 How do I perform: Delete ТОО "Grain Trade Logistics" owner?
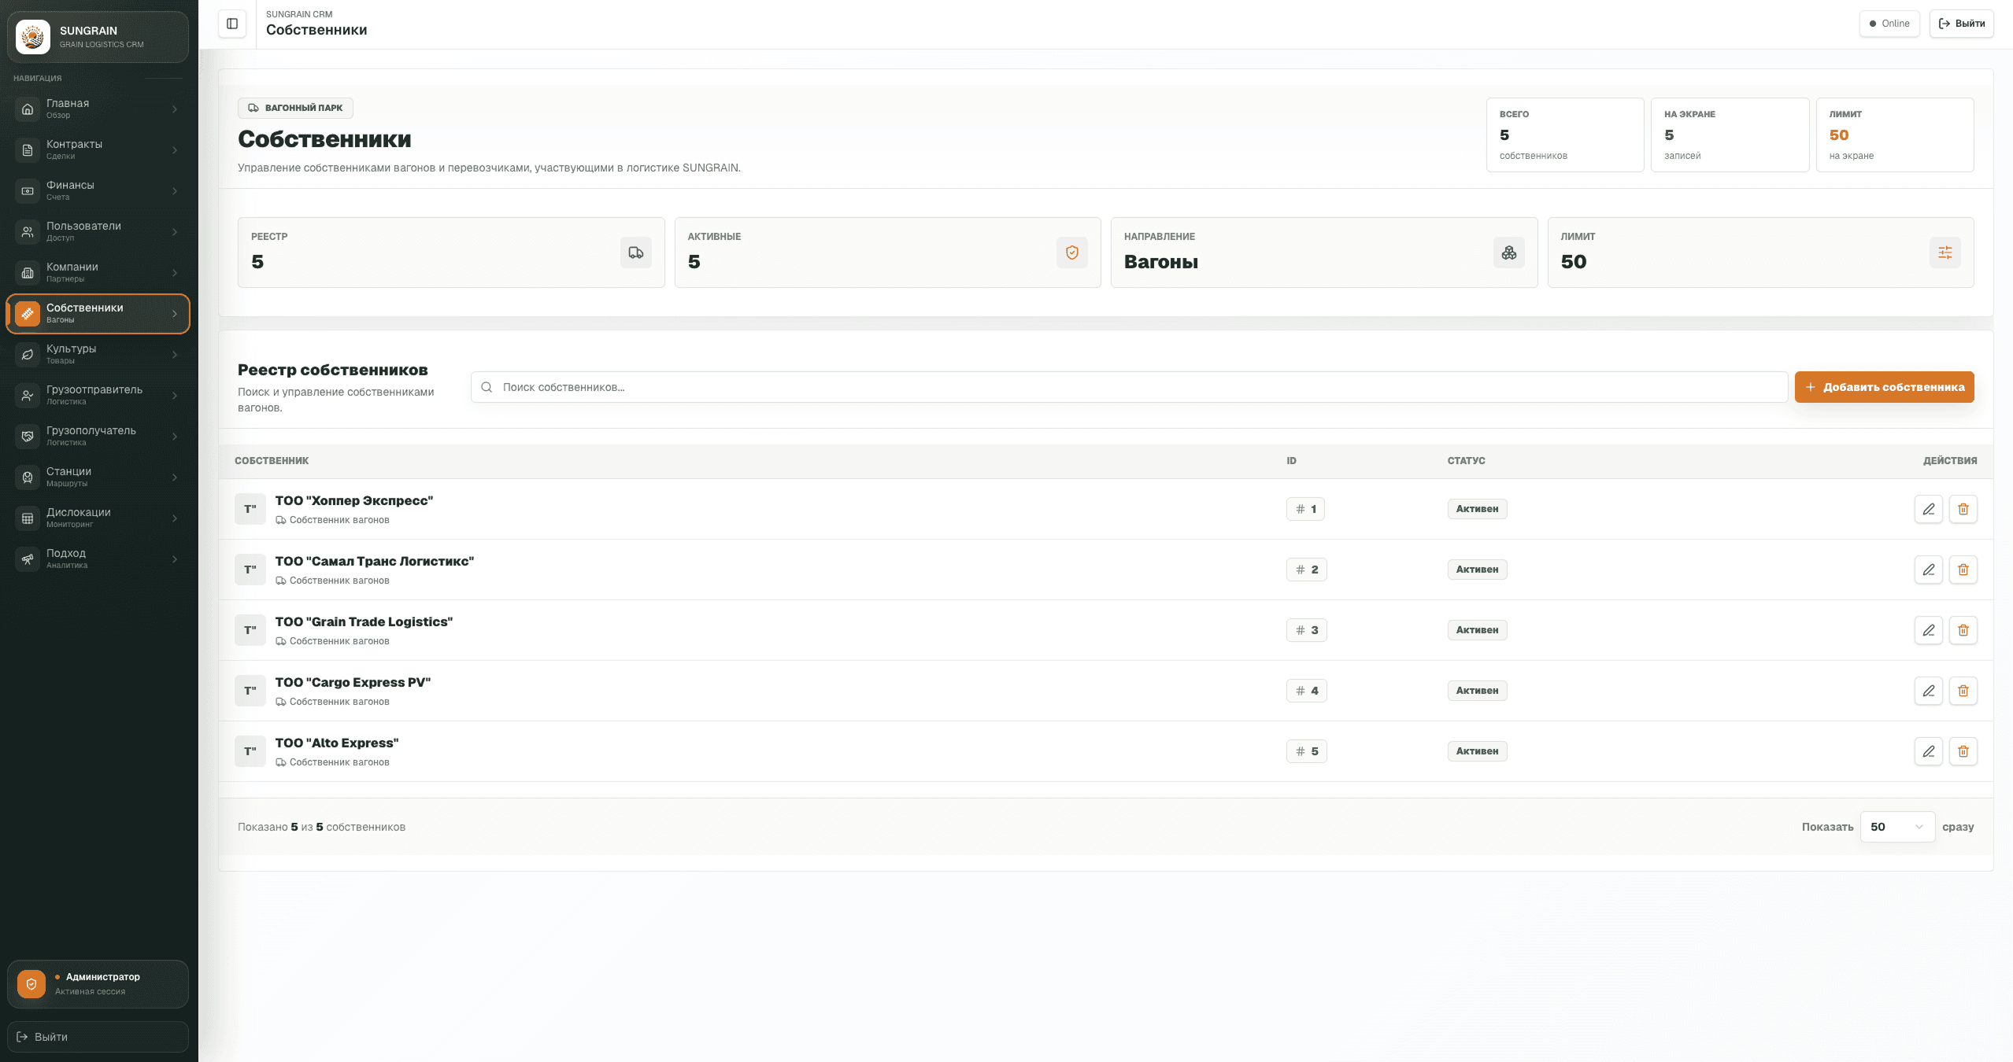click(x=1963, y=630)
